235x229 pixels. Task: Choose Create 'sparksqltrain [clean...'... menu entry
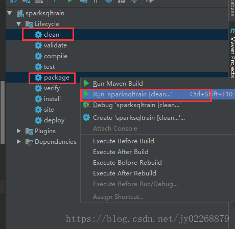[158, 118]
